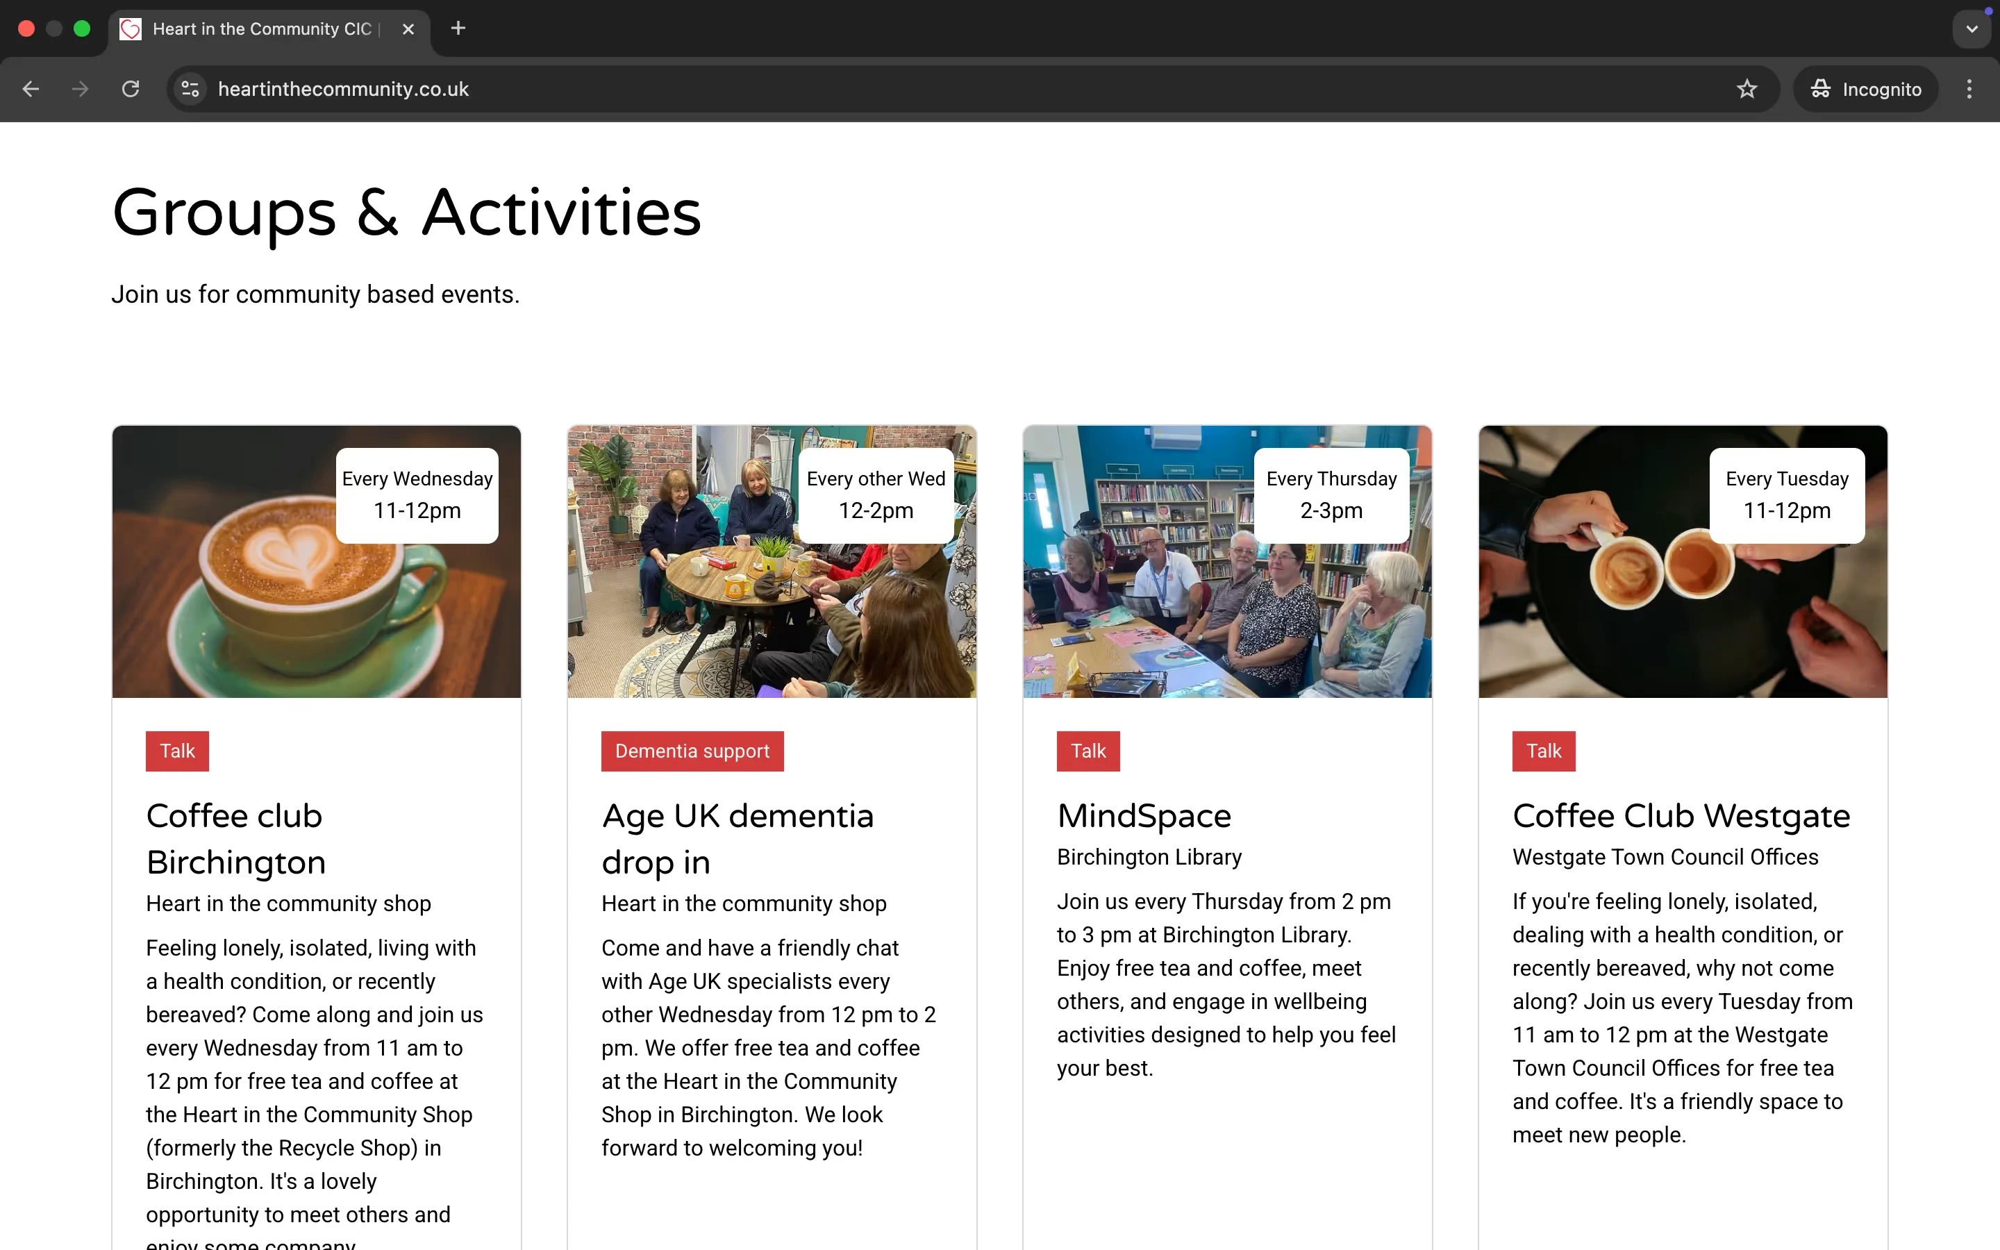
Task: Click the Every Tuesday 11-12pm schedule badge
Action: pos(1786,495)
